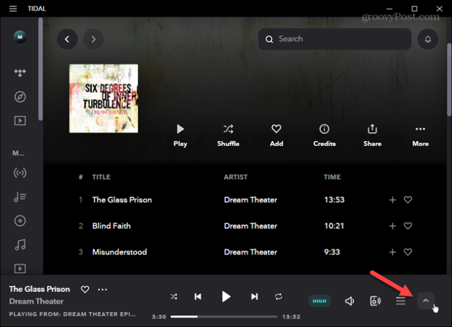Navigate back with left arrow button

point(67,39)
